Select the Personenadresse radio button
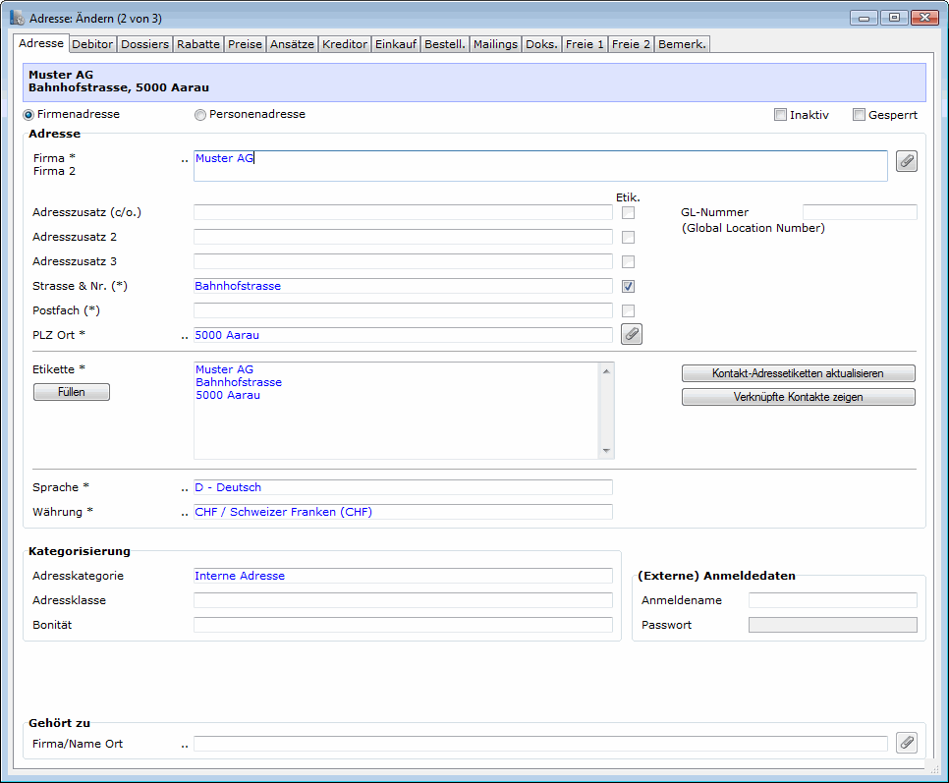The image size is (949, 783). [x=200, y=115]
